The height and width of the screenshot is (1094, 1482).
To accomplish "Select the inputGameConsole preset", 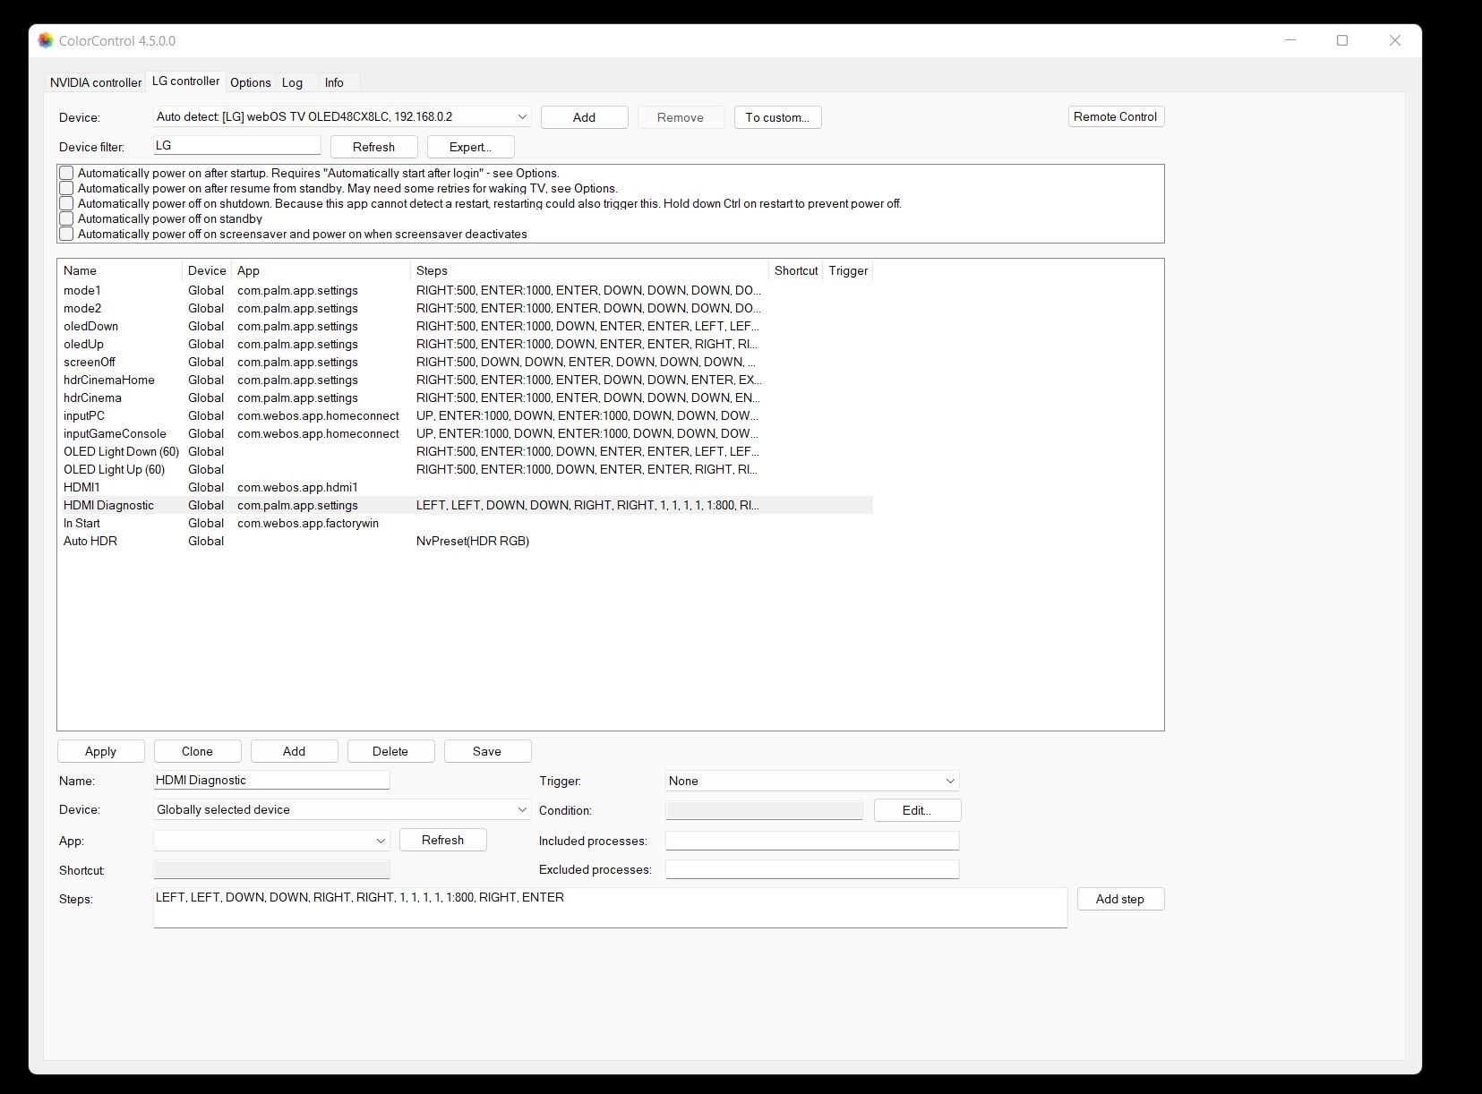I will pos(466,433).
